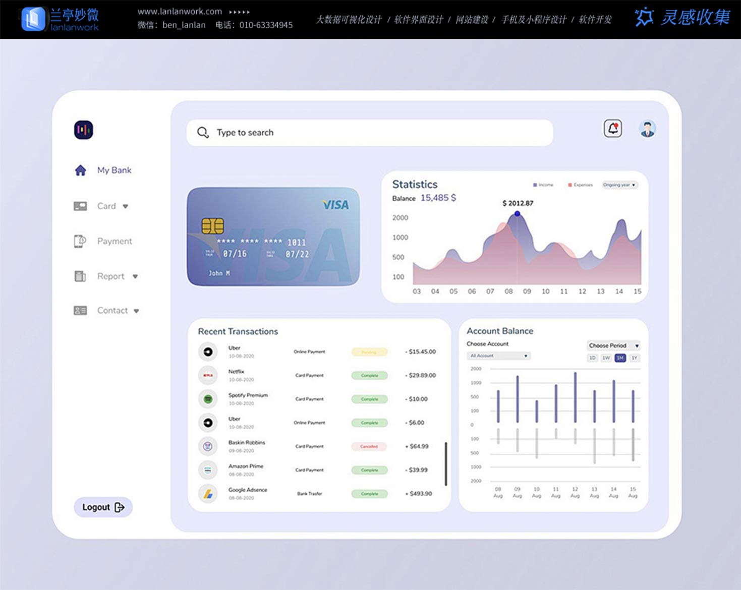This screenshot has width=741, height=590.
Task: Open the All Account dropdown
Action: click(x=498, y=356)
